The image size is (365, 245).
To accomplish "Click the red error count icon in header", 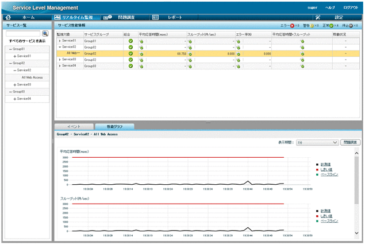I will (x=291, y=26).
